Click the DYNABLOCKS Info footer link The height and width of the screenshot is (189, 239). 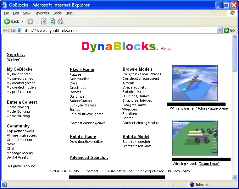pyautogui.click(x=64, y=171)
